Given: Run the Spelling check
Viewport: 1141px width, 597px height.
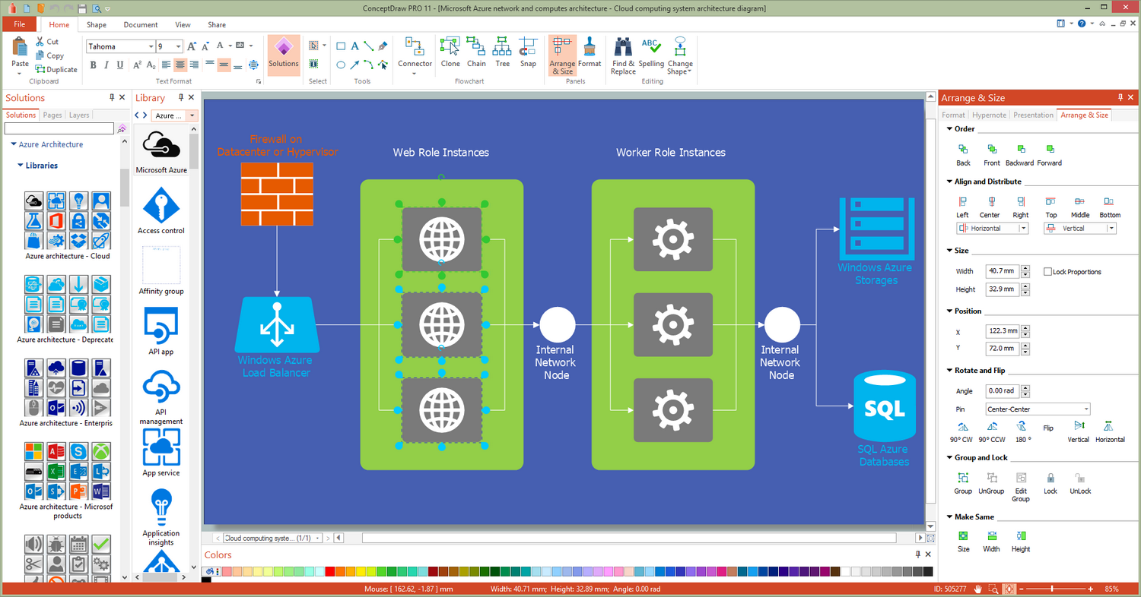Looking at the screenshot, I should click(x=651, y=53).
